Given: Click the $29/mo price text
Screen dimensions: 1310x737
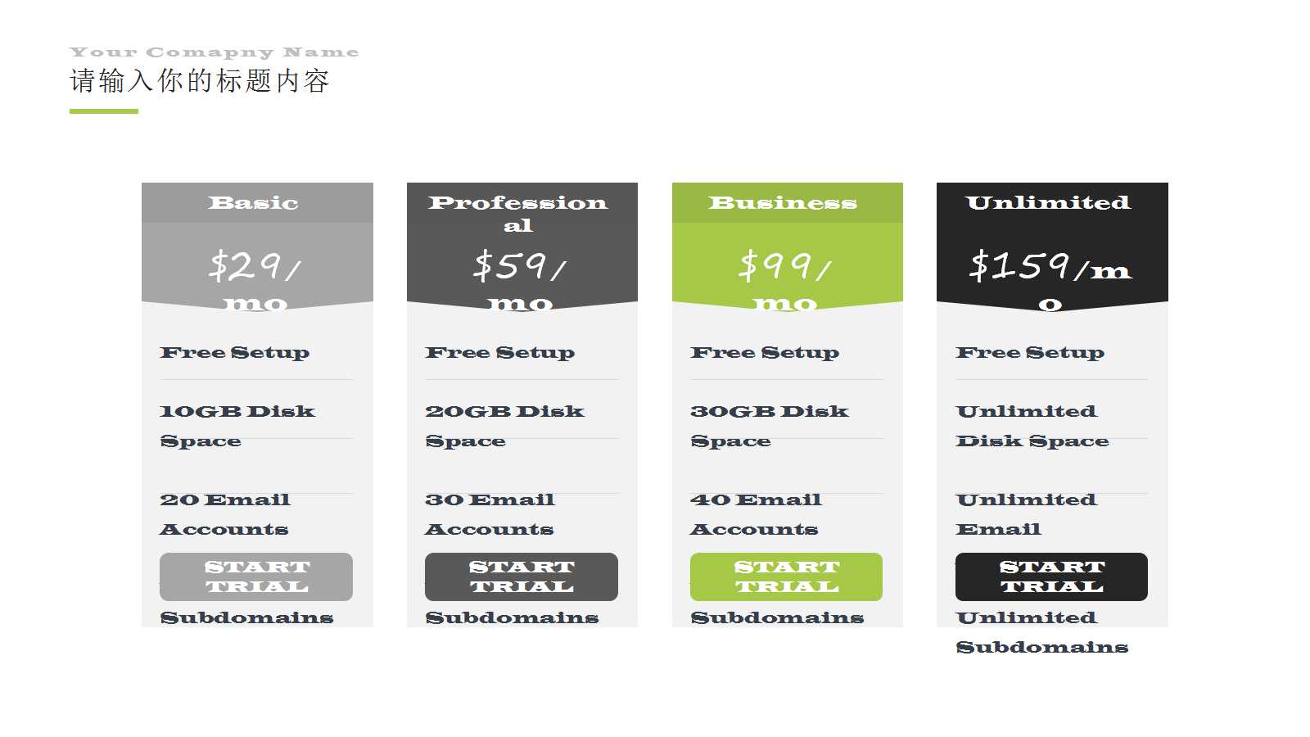Looking at the screenshot, I should (255, 278).
